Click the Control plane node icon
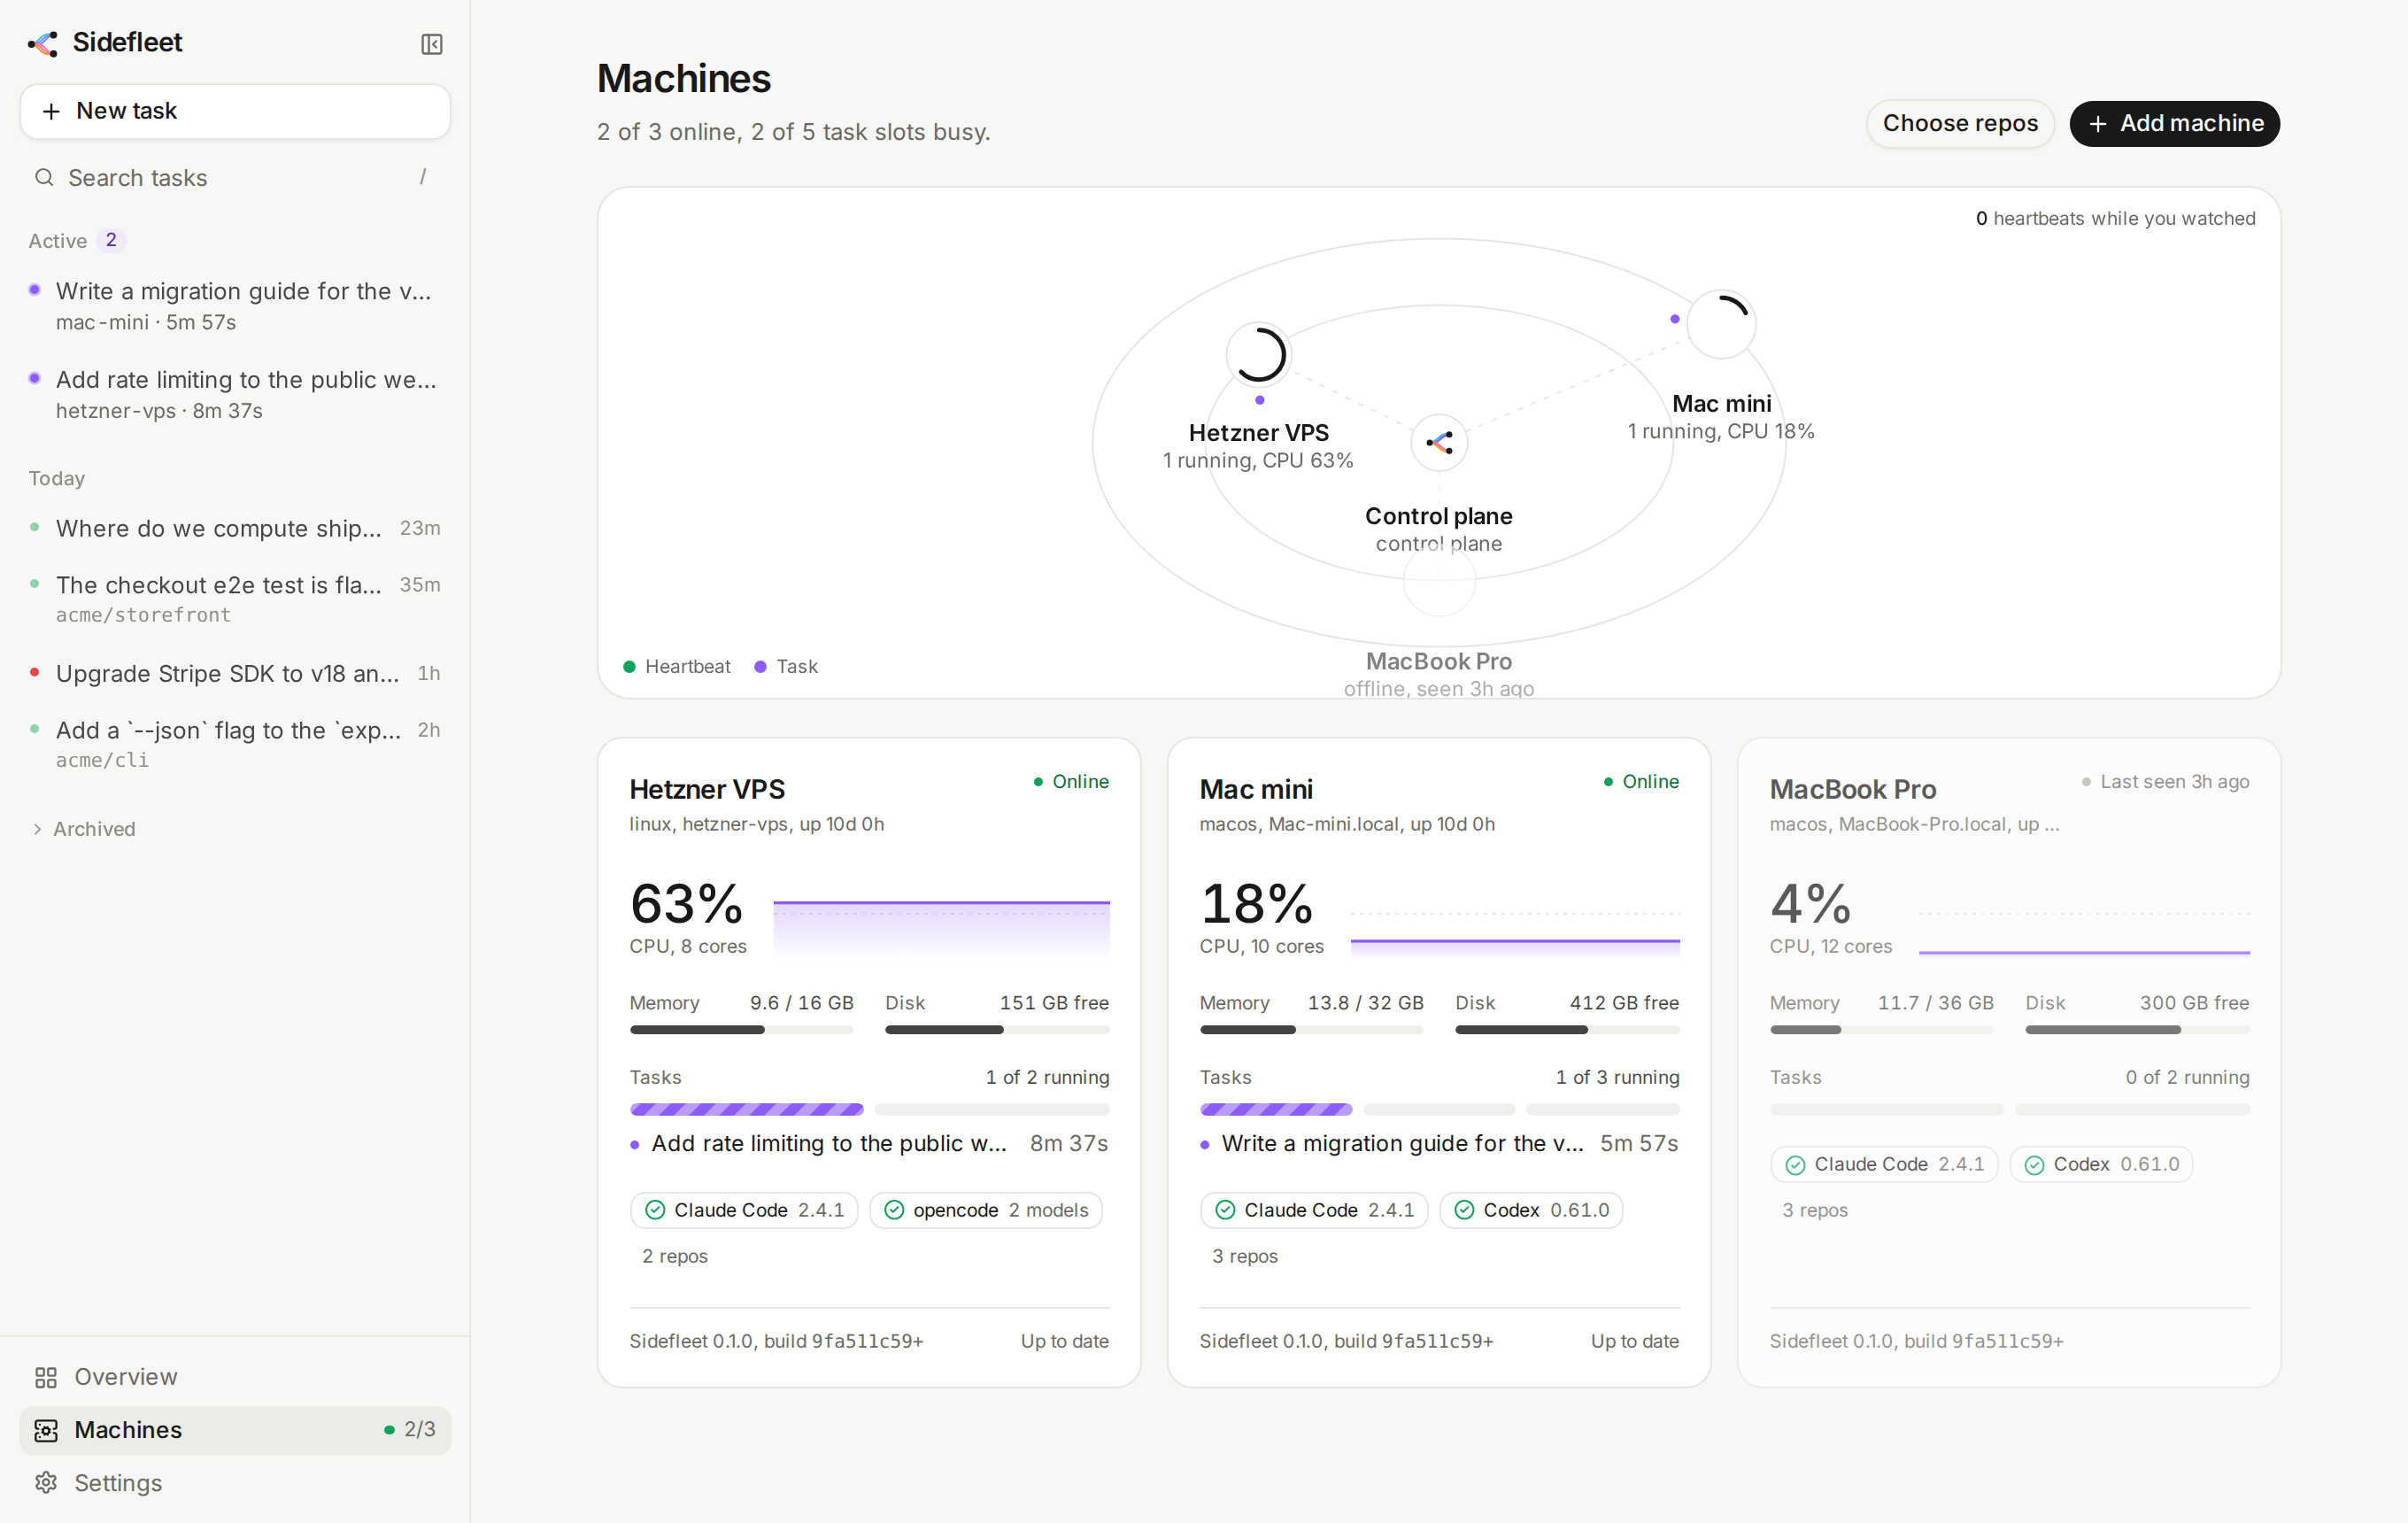Image resolution: width=2408 pixels, height=1523 pixels. point(1439,442)
